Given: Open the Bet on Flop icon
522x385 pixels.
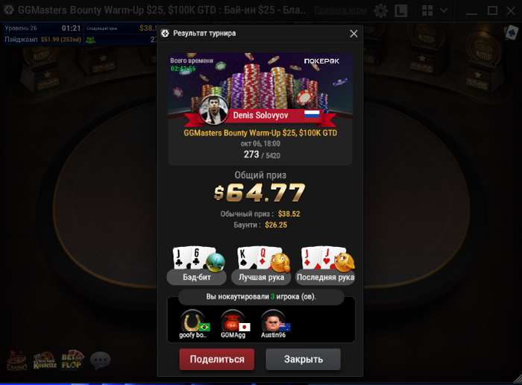Looking at the screenshot, I should [x=72, y=360].
